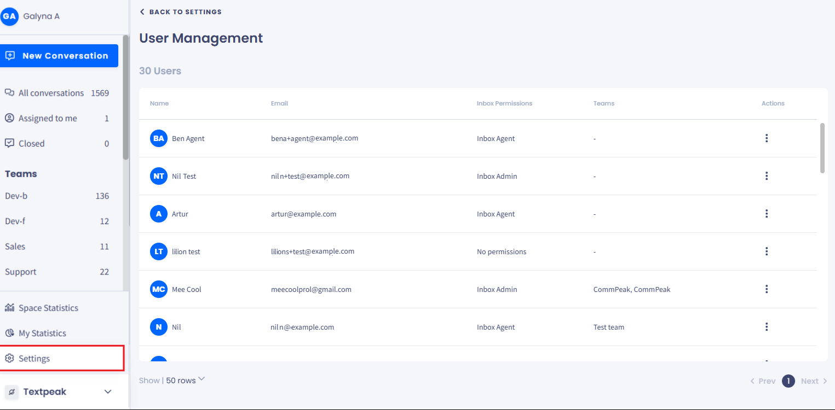Click the Prev page button
This screenshot has height=410, width=835.
pyautogui.click(x=763, y=381)
